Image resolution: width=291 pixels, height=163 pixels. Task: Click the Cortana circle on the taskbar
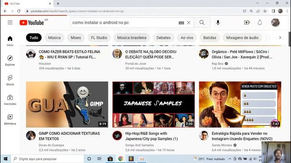pos(89,159)
